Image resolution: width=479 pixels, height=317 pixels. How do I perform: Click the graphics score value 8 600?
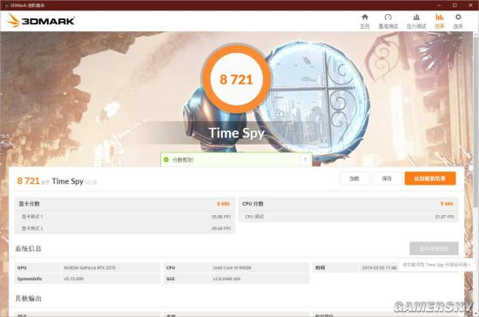click(x=223, y=204)
